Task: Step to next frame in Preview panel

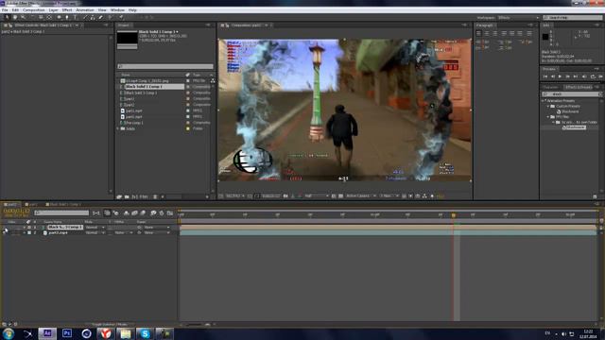Action: pos(567,76)
